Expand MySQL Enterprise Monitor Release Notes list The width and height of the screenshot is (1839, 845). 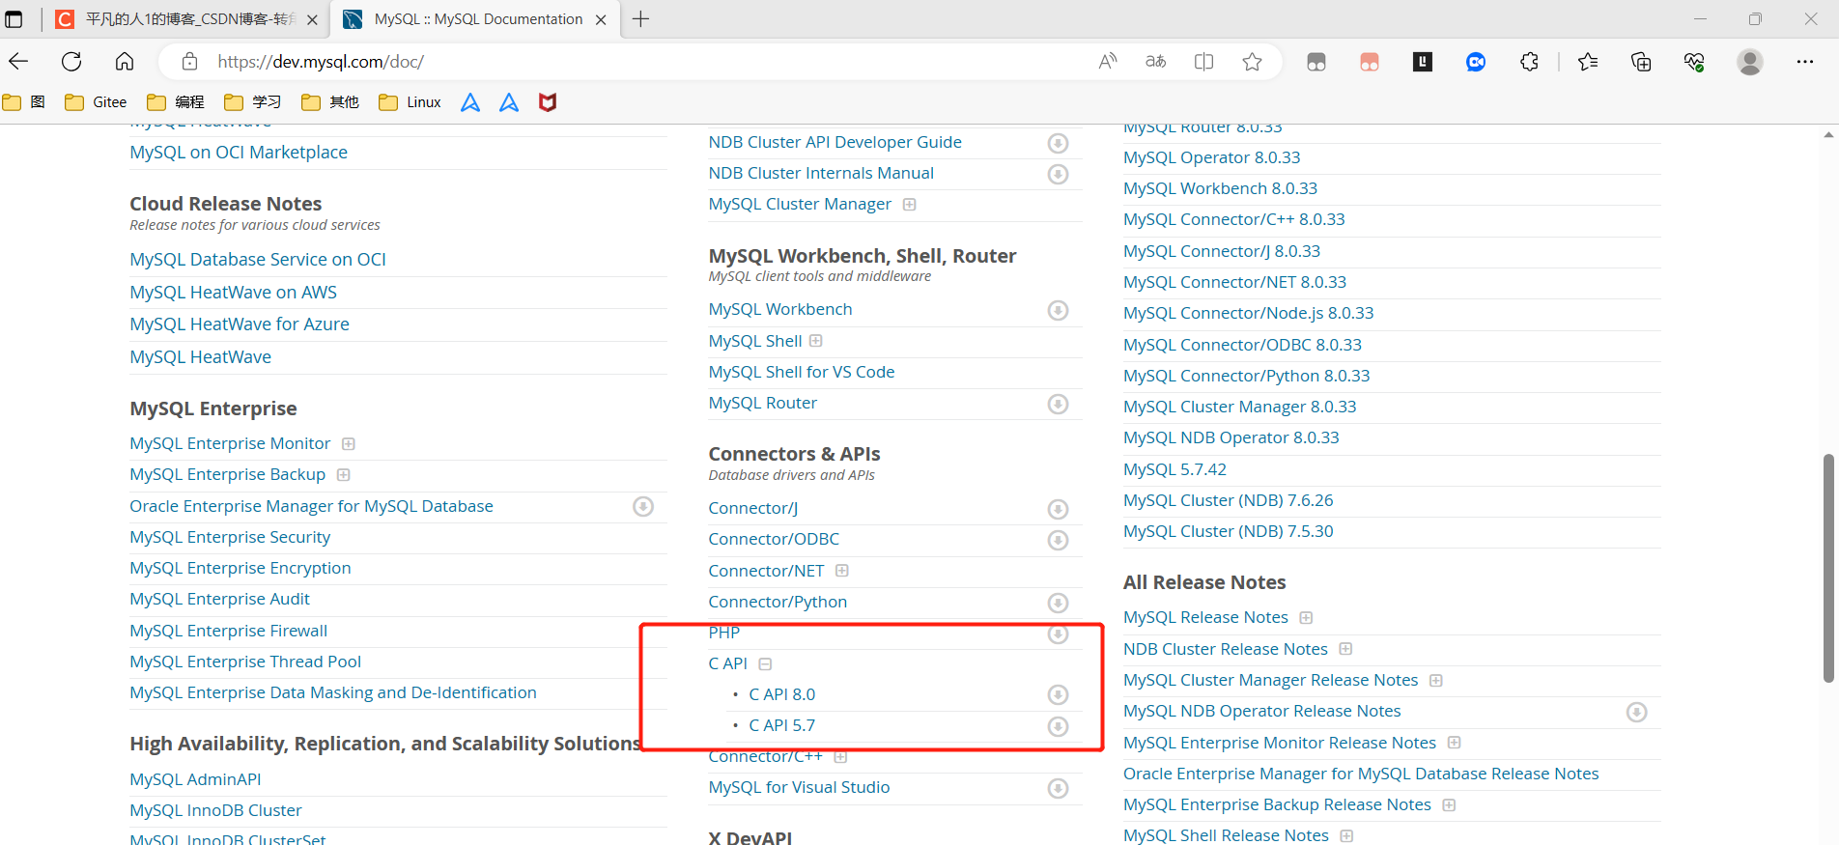(1455, 743)
